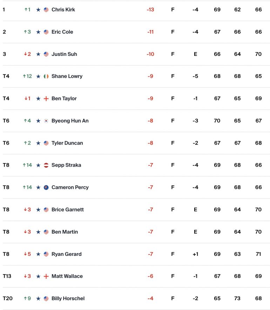Select Eric Cole's round three score 66

pyautogui.click(x=258, y=32)
